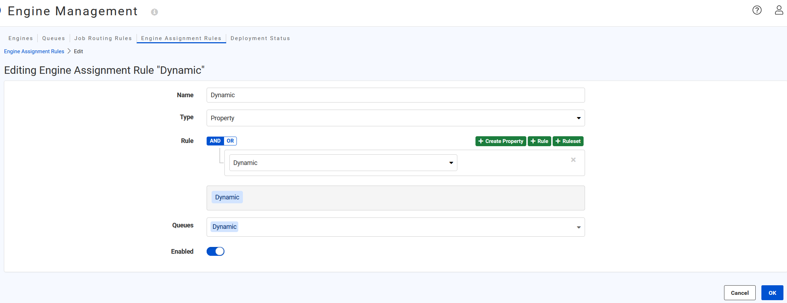Toggle the Enabled switch

[216, 251]
